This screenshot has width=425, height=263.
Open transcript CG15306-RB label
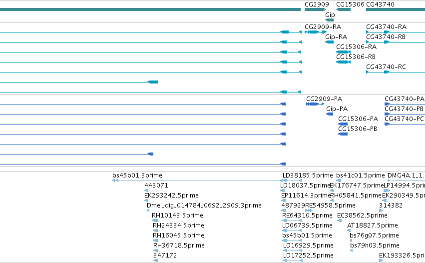(x=356, y=57)
